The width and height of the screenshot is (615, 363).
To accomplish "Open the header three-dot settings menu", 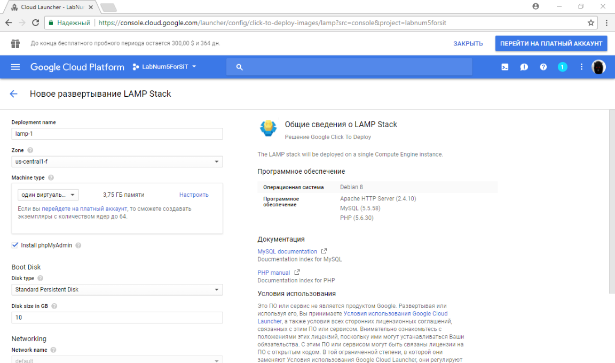I will click(581, 67).
